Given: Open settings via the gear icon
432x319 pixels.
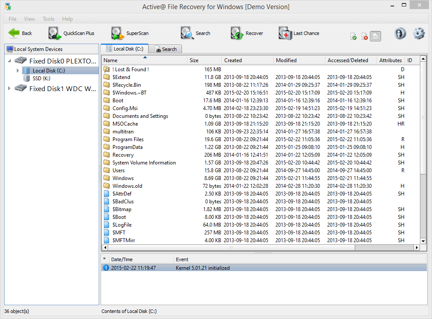Looking at the screenshot, I should pyautogui.click(x=419, y=33).
